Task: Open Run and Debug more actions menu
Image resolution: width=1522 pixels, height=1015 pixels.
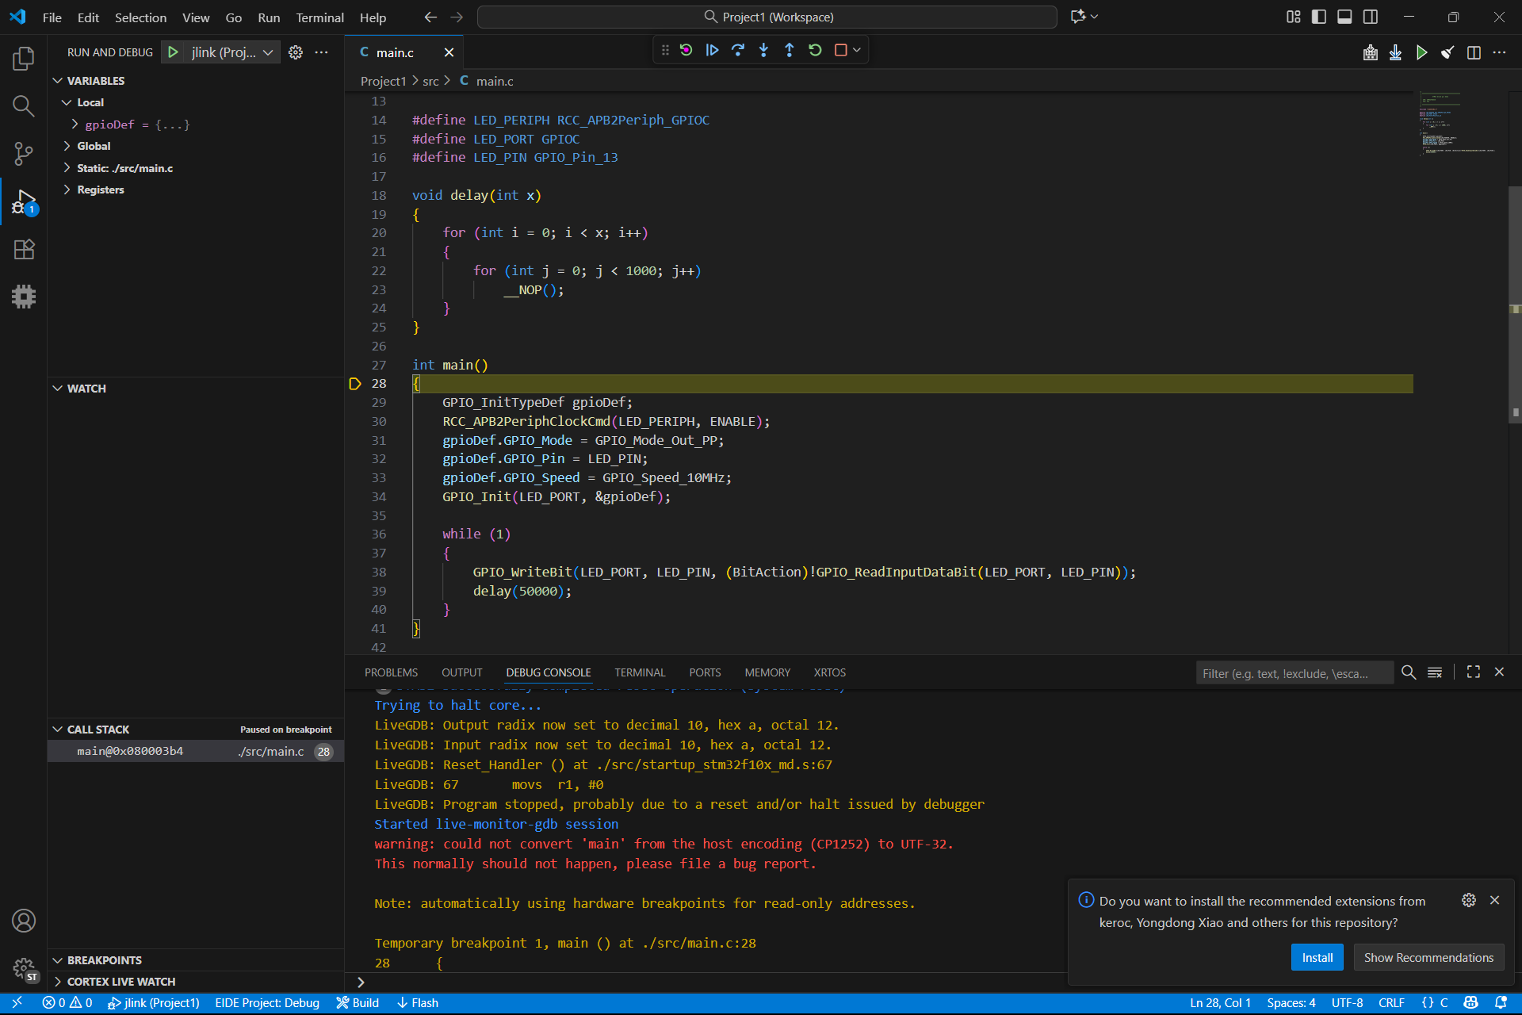Action: 321,52
